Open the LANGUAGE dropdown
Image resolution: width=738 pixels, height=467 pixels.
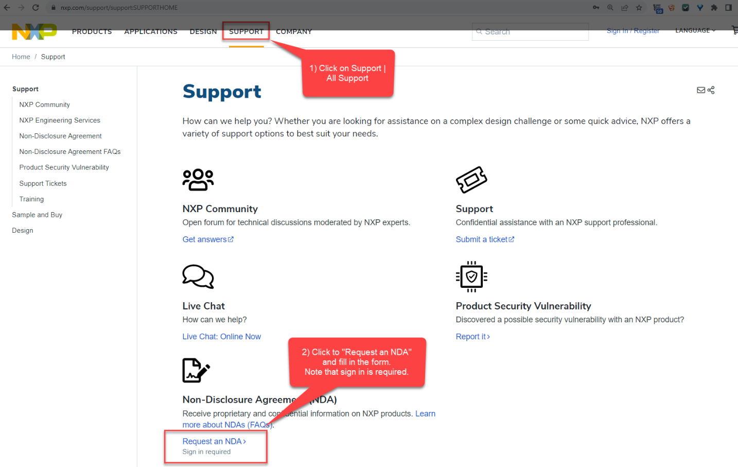pyautogui.click(x=695, y=30)
